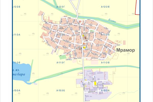Click the Блато river name label
This screenshot has width=153, height=102.
[x=112, y=21]
